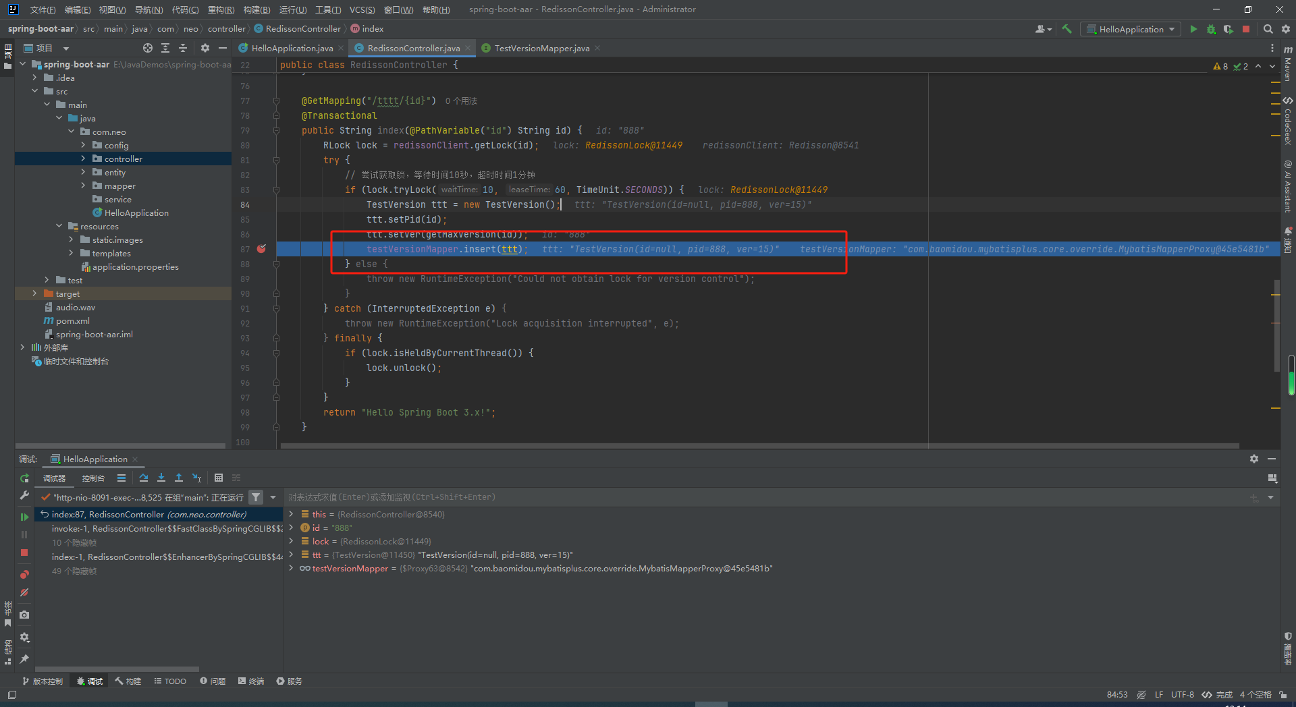The height and width of the screenshot is (707, 1296).
Task: Toggle the pin tab icon in debug sidebar
Action: point(24,659)
